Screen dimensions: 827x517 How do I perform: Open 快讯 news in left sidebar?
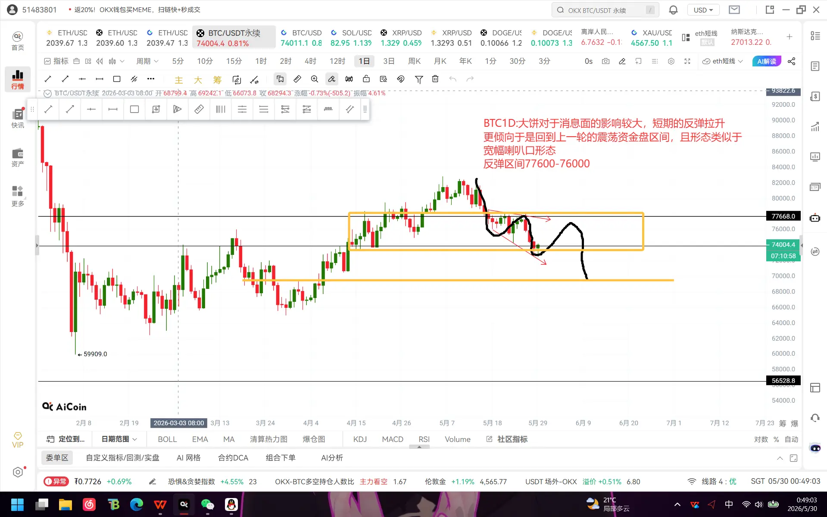click(x=18, y=119)
